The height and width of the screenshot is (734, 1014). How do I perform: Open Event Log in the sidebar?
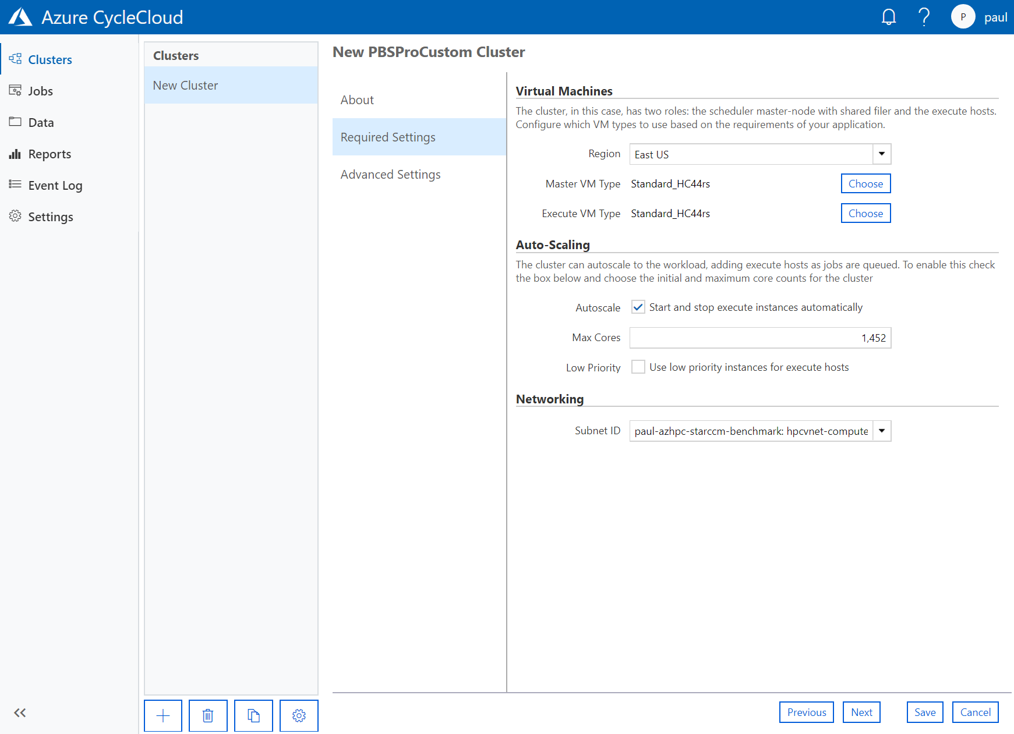55,185
